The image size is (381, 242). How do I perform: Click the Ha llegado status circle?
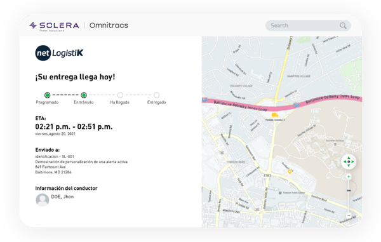pyautogui.click(x=120, y=95)
